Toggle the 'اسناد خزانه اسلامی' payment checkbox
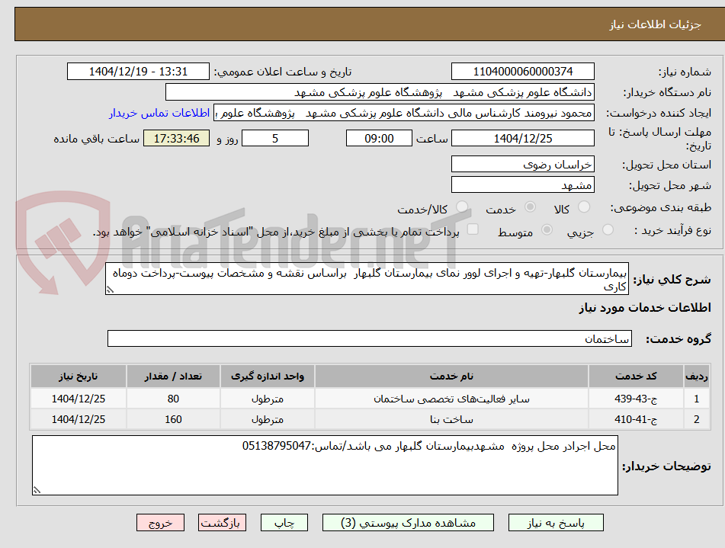The height and width of the screenshot is (548, 725). coord(473,229)
